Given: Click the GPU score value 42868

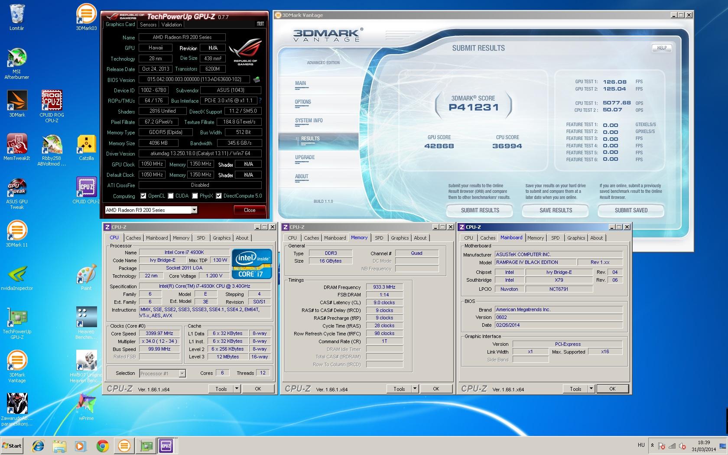Looking at the screenshot, I should pos(439,146).
